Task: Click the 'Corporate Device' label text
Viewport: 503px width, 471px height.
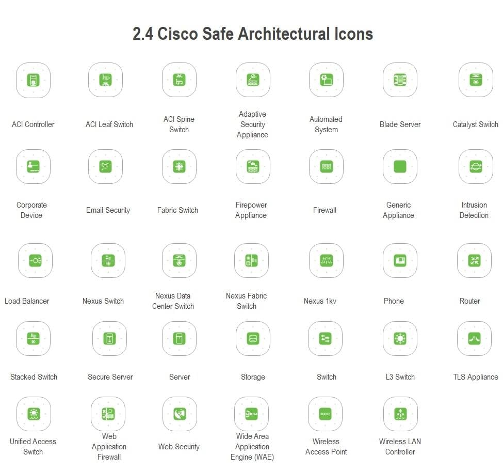Action: tap(31, 210)
